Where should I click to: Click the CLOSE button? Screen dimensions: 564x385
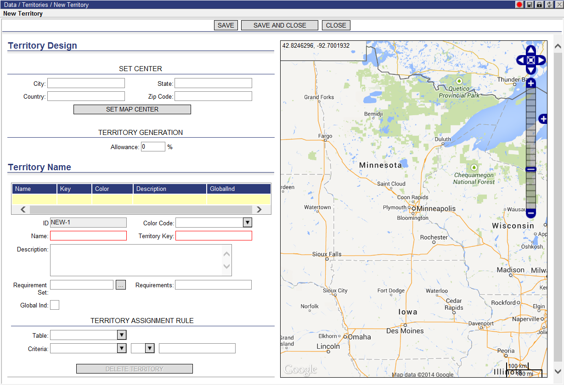336,25
